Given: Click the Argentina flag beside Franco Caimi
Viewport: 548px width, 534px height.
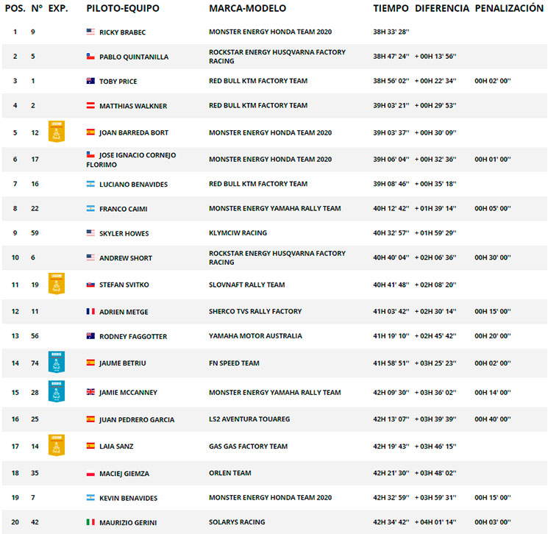Looking at the screenshot, I should point(90,208).
